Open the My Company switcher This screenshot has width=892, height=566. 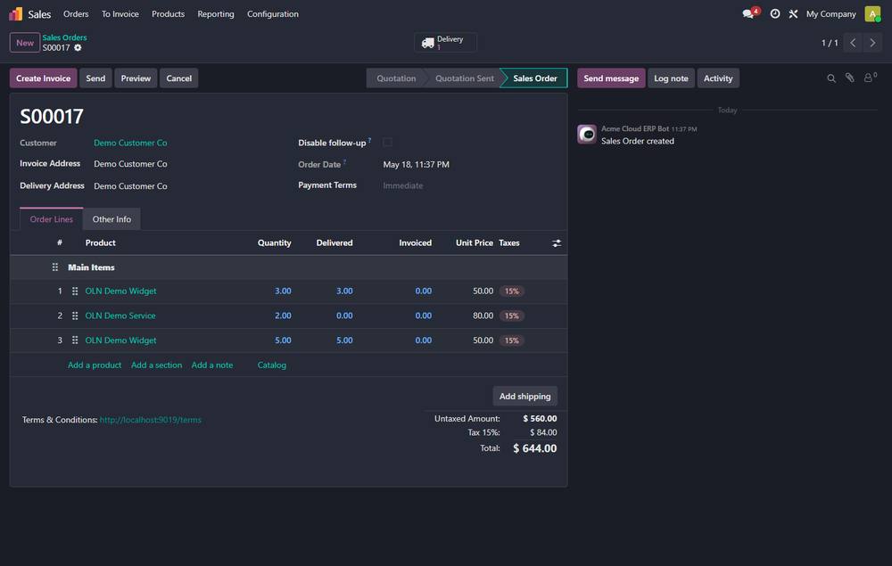pyautogui.click(x=830, y=13)
